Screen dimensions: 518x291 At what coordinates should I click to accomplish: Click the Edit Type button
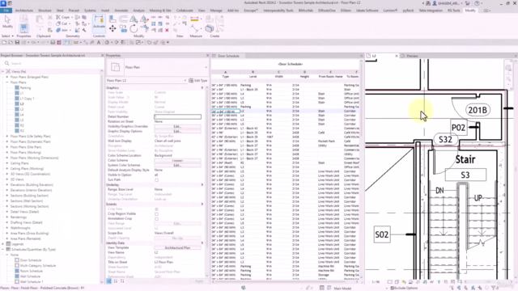click(x=198, y=81)
